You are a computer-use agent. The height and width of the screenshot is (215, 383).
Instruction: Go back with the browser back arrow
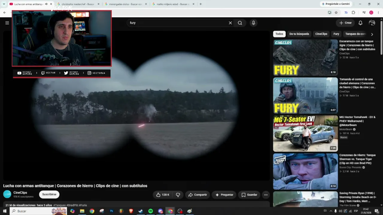[x=4, y=13]
